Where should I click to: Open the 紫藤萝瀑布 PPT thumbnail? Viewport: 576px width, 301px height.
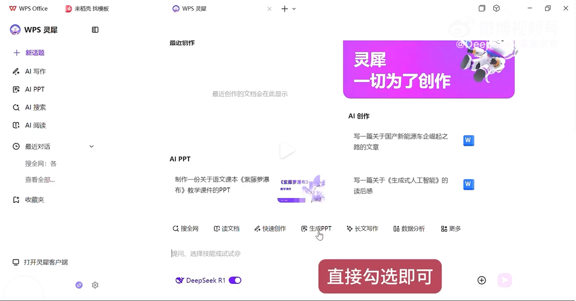point(301,189)
